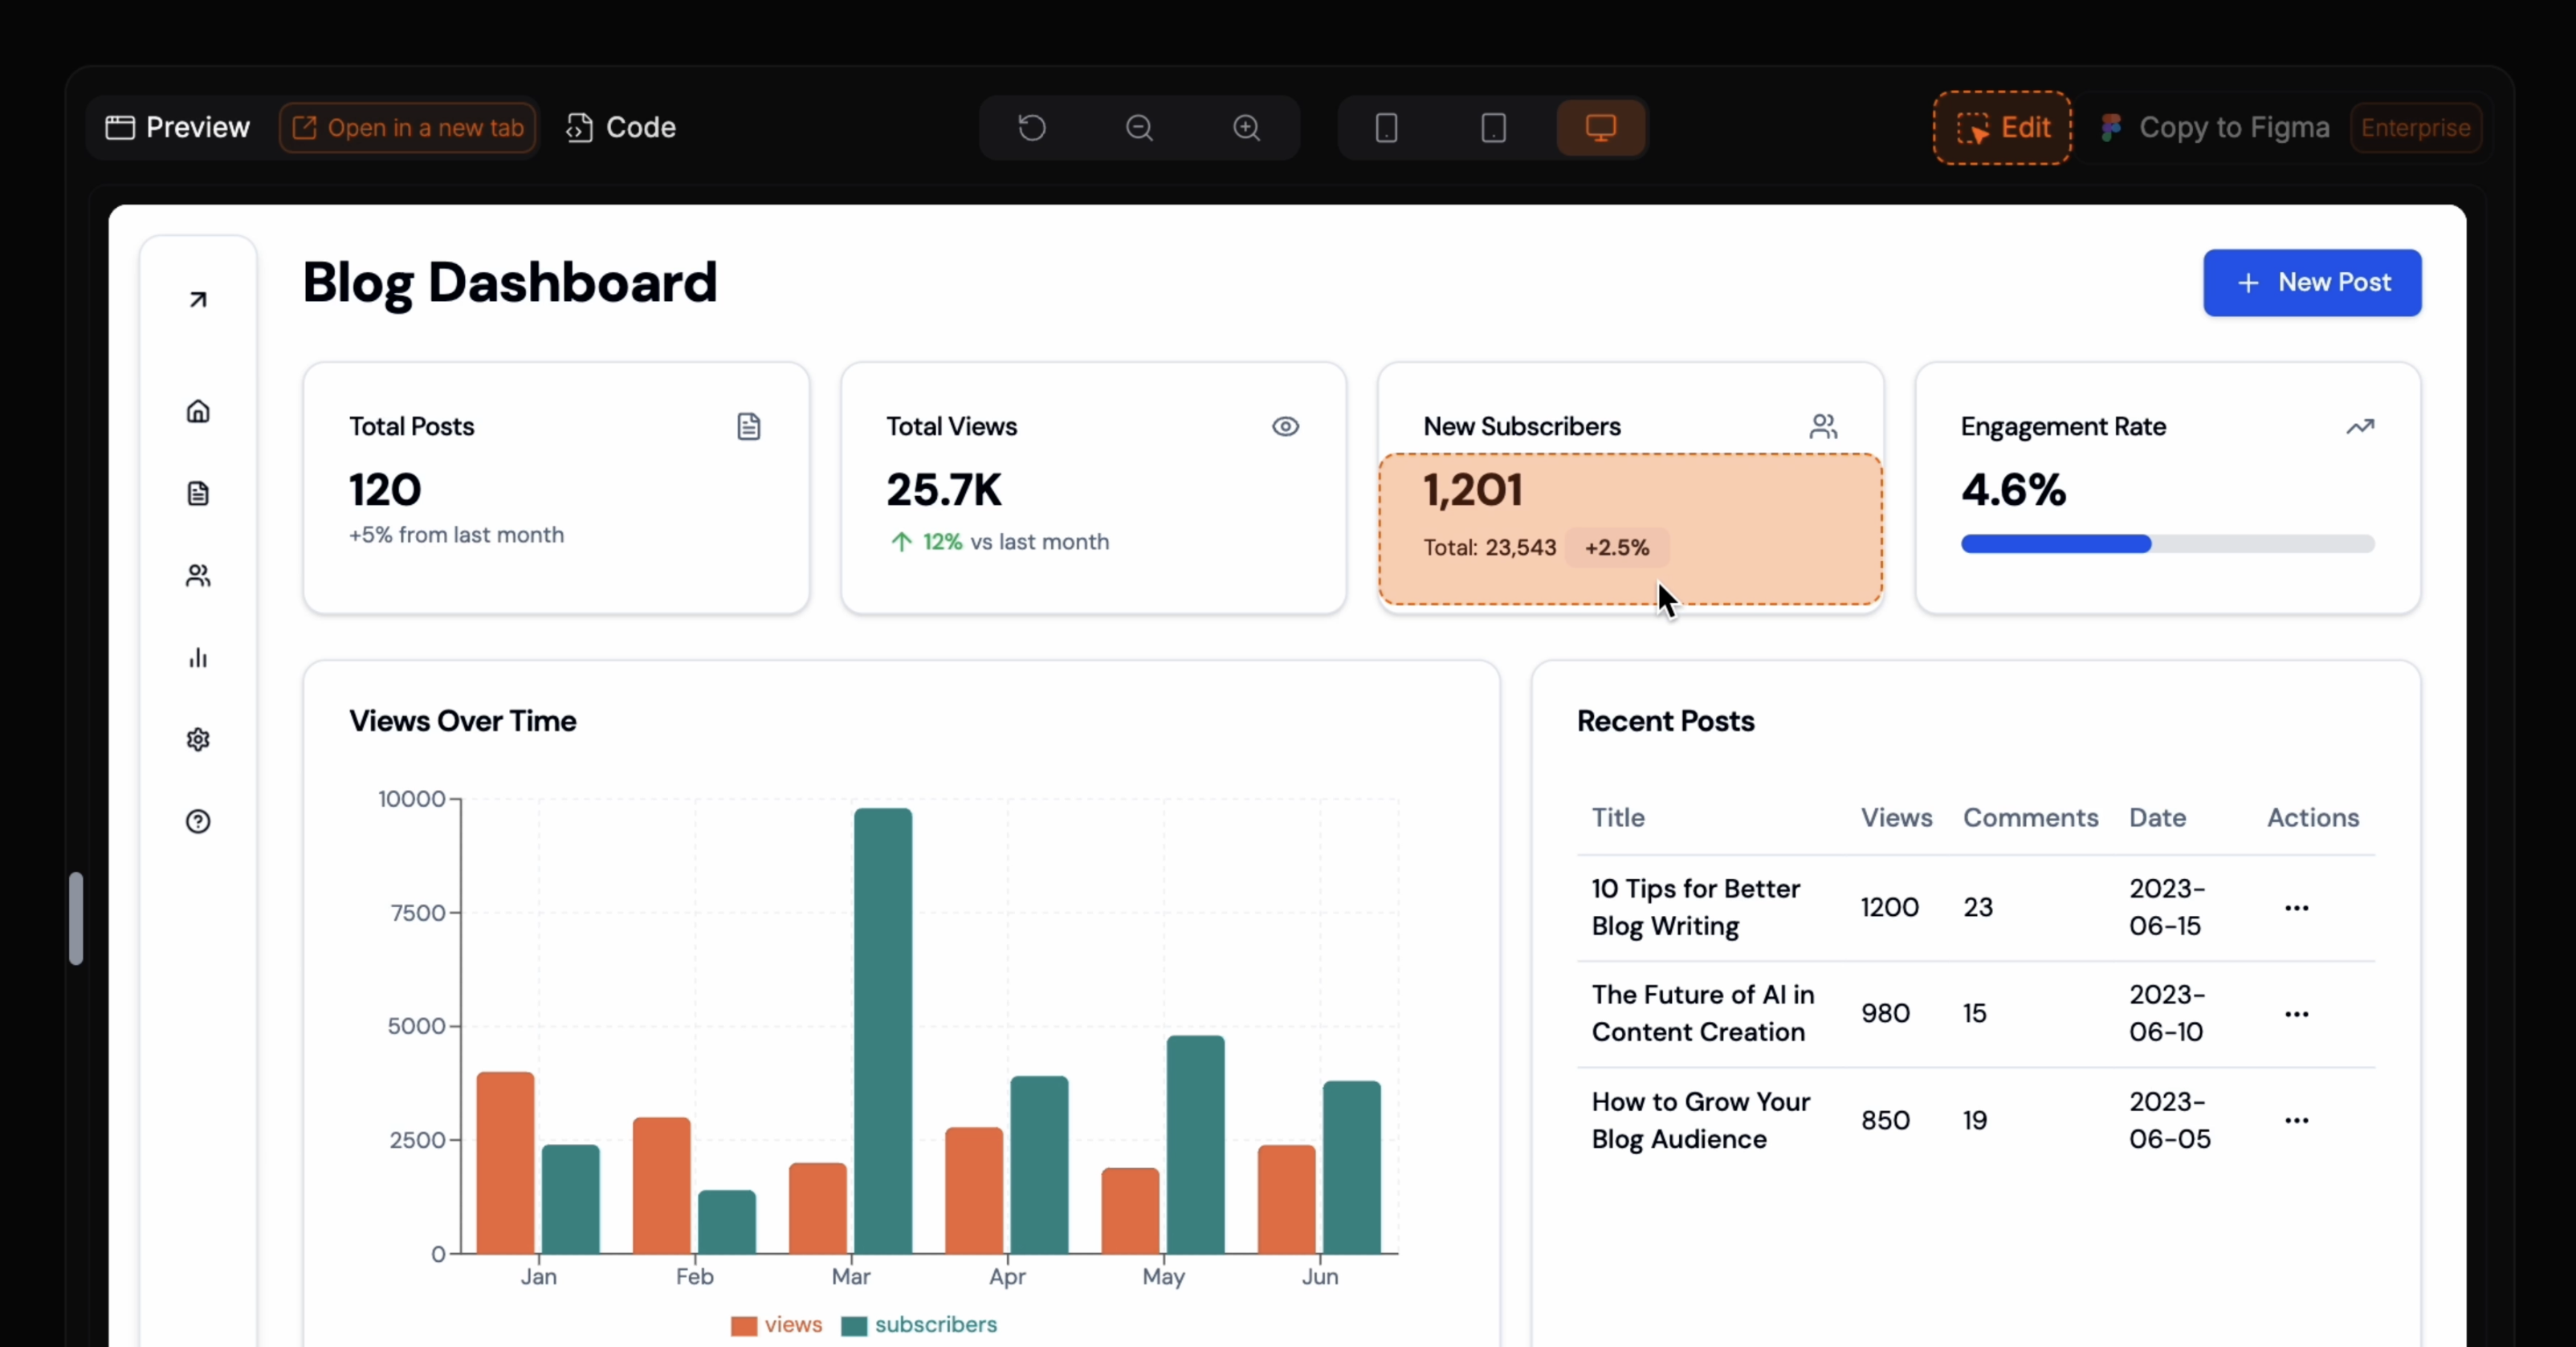
Task: Click Open in a new tab
Action: point(408,128)
